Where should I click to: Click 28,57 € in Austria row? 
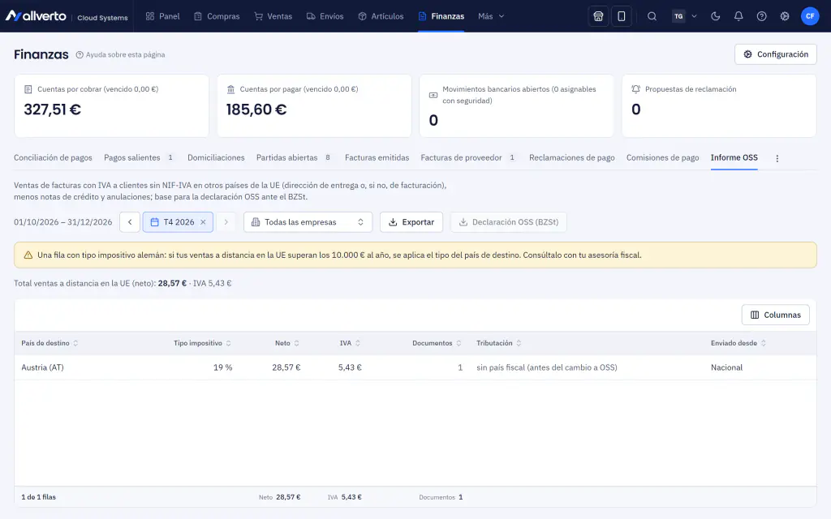[x=286, y=367]
